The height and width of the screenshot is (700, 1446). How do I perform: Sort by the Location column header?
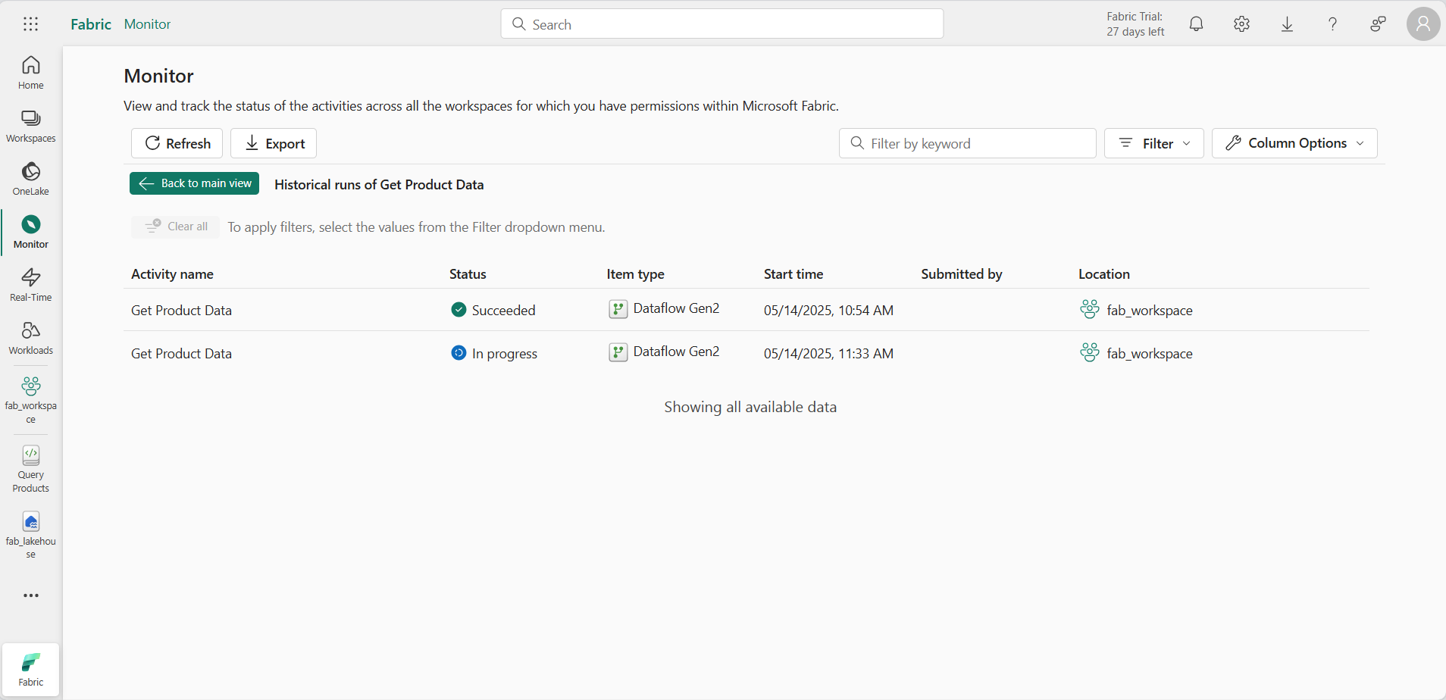(1104, 274)
